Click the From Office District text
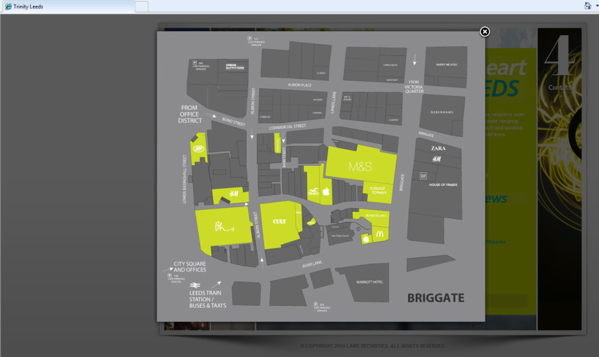 pos(190,114)
